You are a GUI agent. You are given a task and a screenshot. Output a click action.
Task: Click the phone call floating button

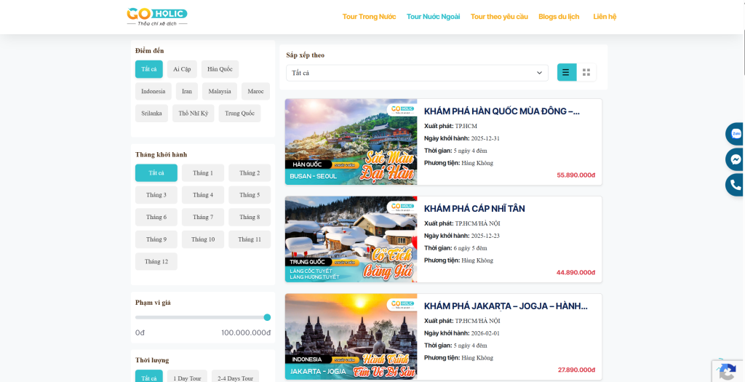pos(736,185)
